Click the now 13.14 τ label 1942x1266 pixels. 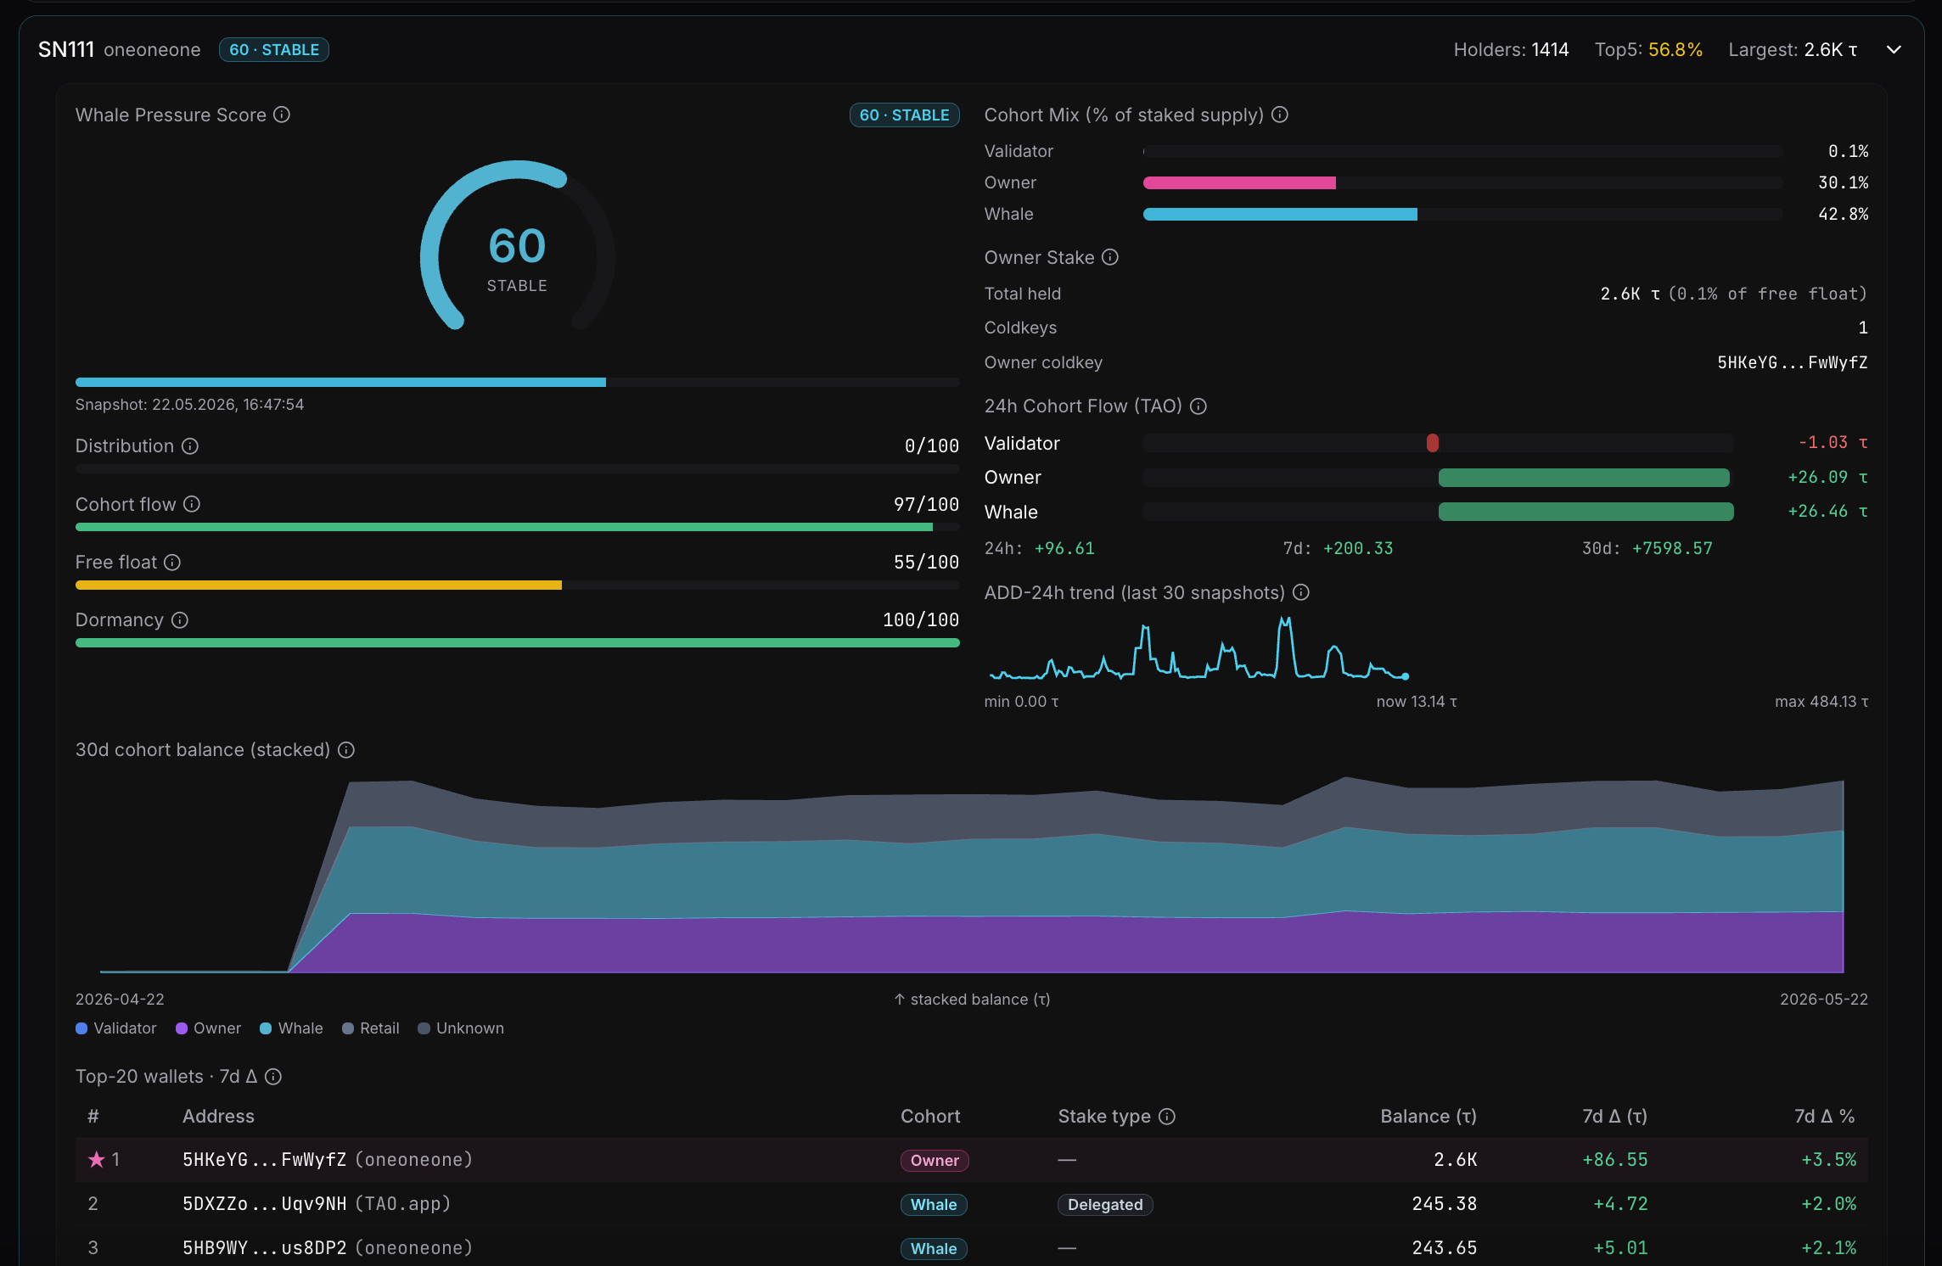(1417, 702)
